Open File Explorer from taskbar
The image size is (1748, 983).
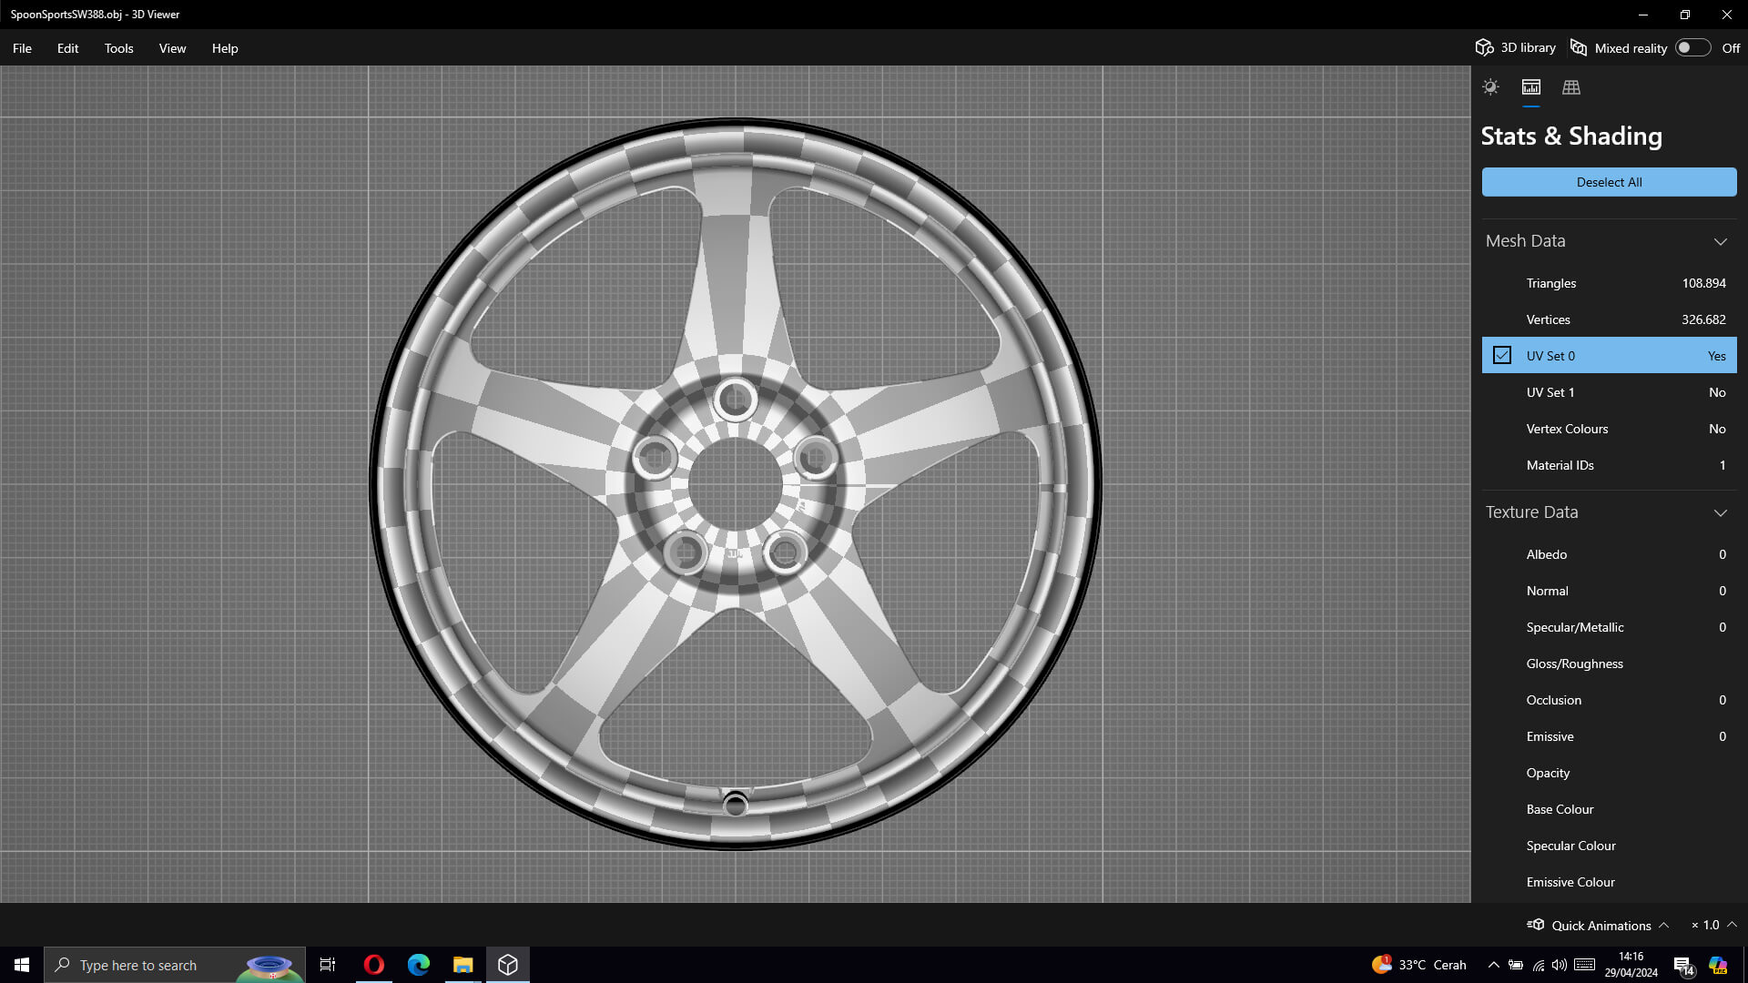[x=462, y=965]
